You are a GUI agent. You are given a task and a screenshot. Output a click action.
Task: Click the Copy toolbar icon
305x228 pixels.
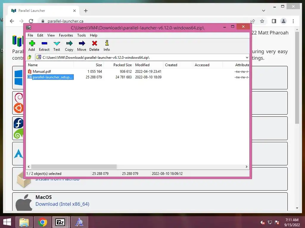(69, 43)
